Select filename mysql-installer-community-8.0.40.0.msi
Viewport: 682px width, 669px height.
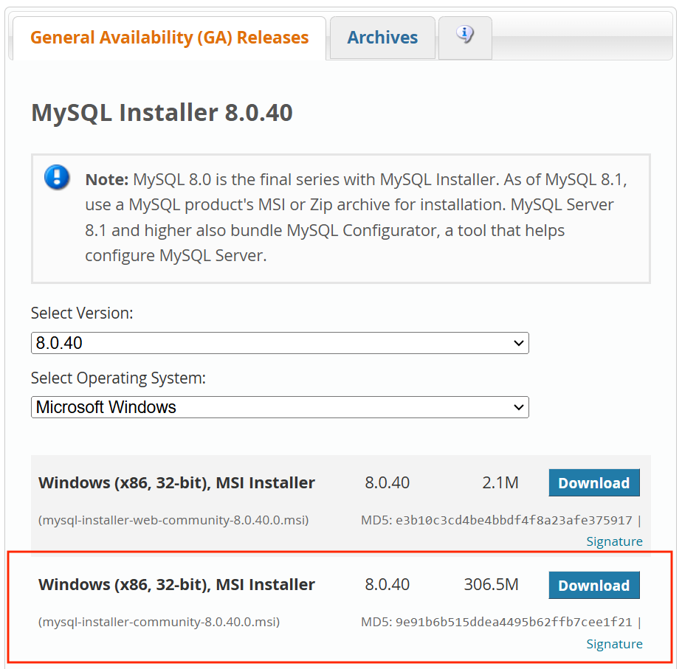(x=159, y=622)
